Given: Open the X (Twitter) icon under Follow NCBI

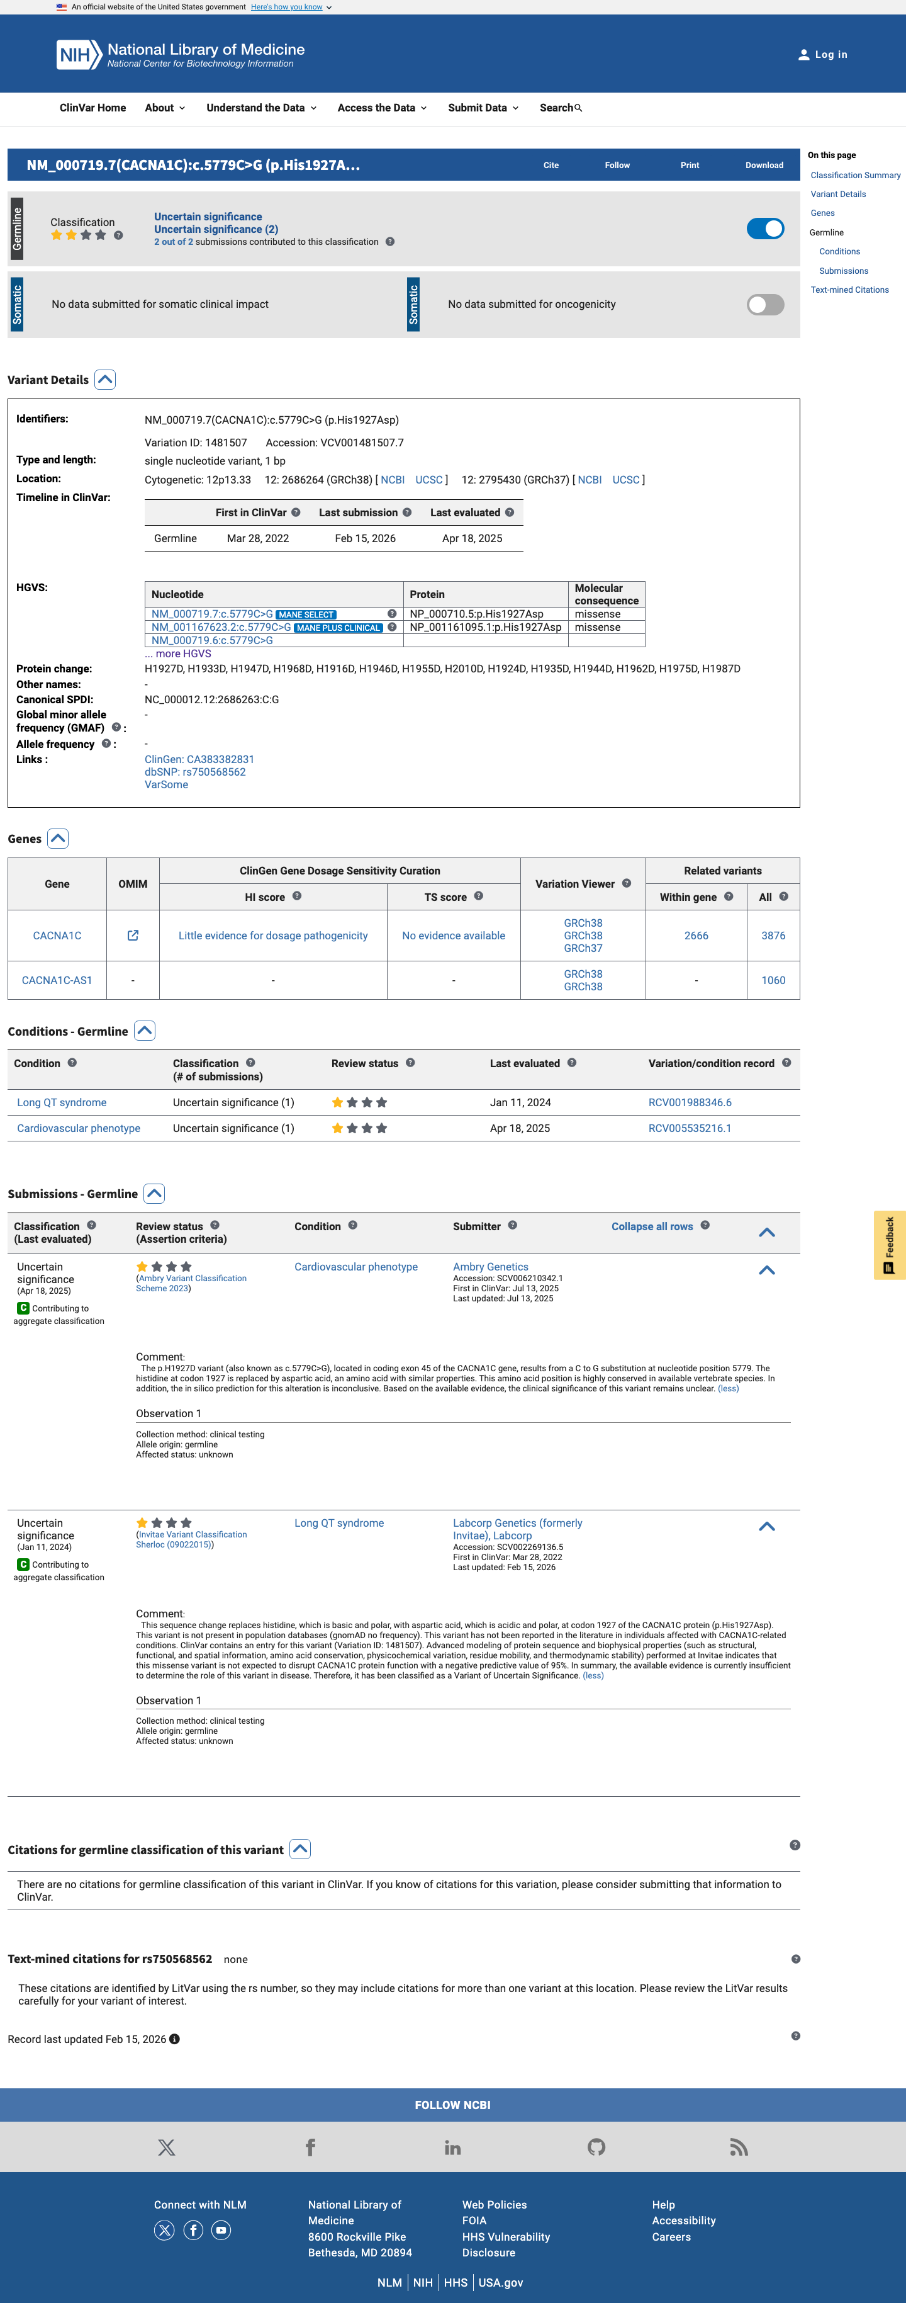Looking at the screenshot, I should pyautogui.click(x=166, y=2147).
